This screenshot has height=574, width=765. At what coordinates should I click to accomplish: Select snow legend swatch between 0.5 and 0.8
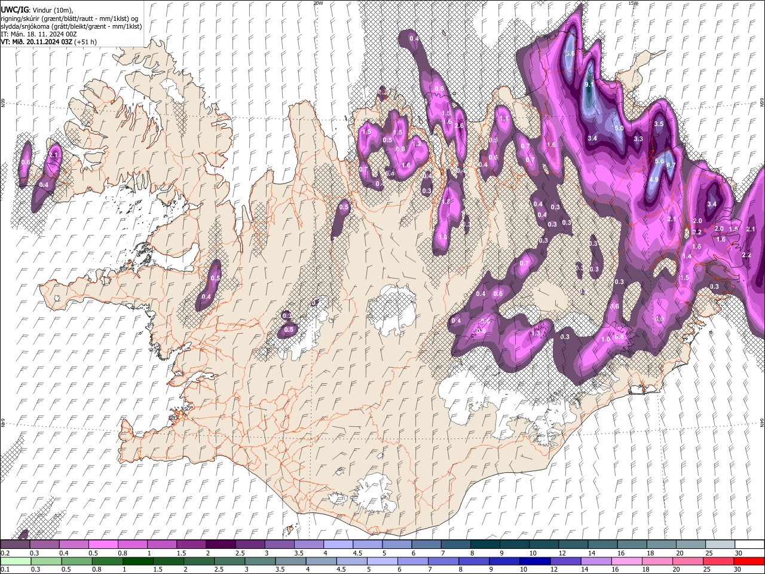point(103,544)
